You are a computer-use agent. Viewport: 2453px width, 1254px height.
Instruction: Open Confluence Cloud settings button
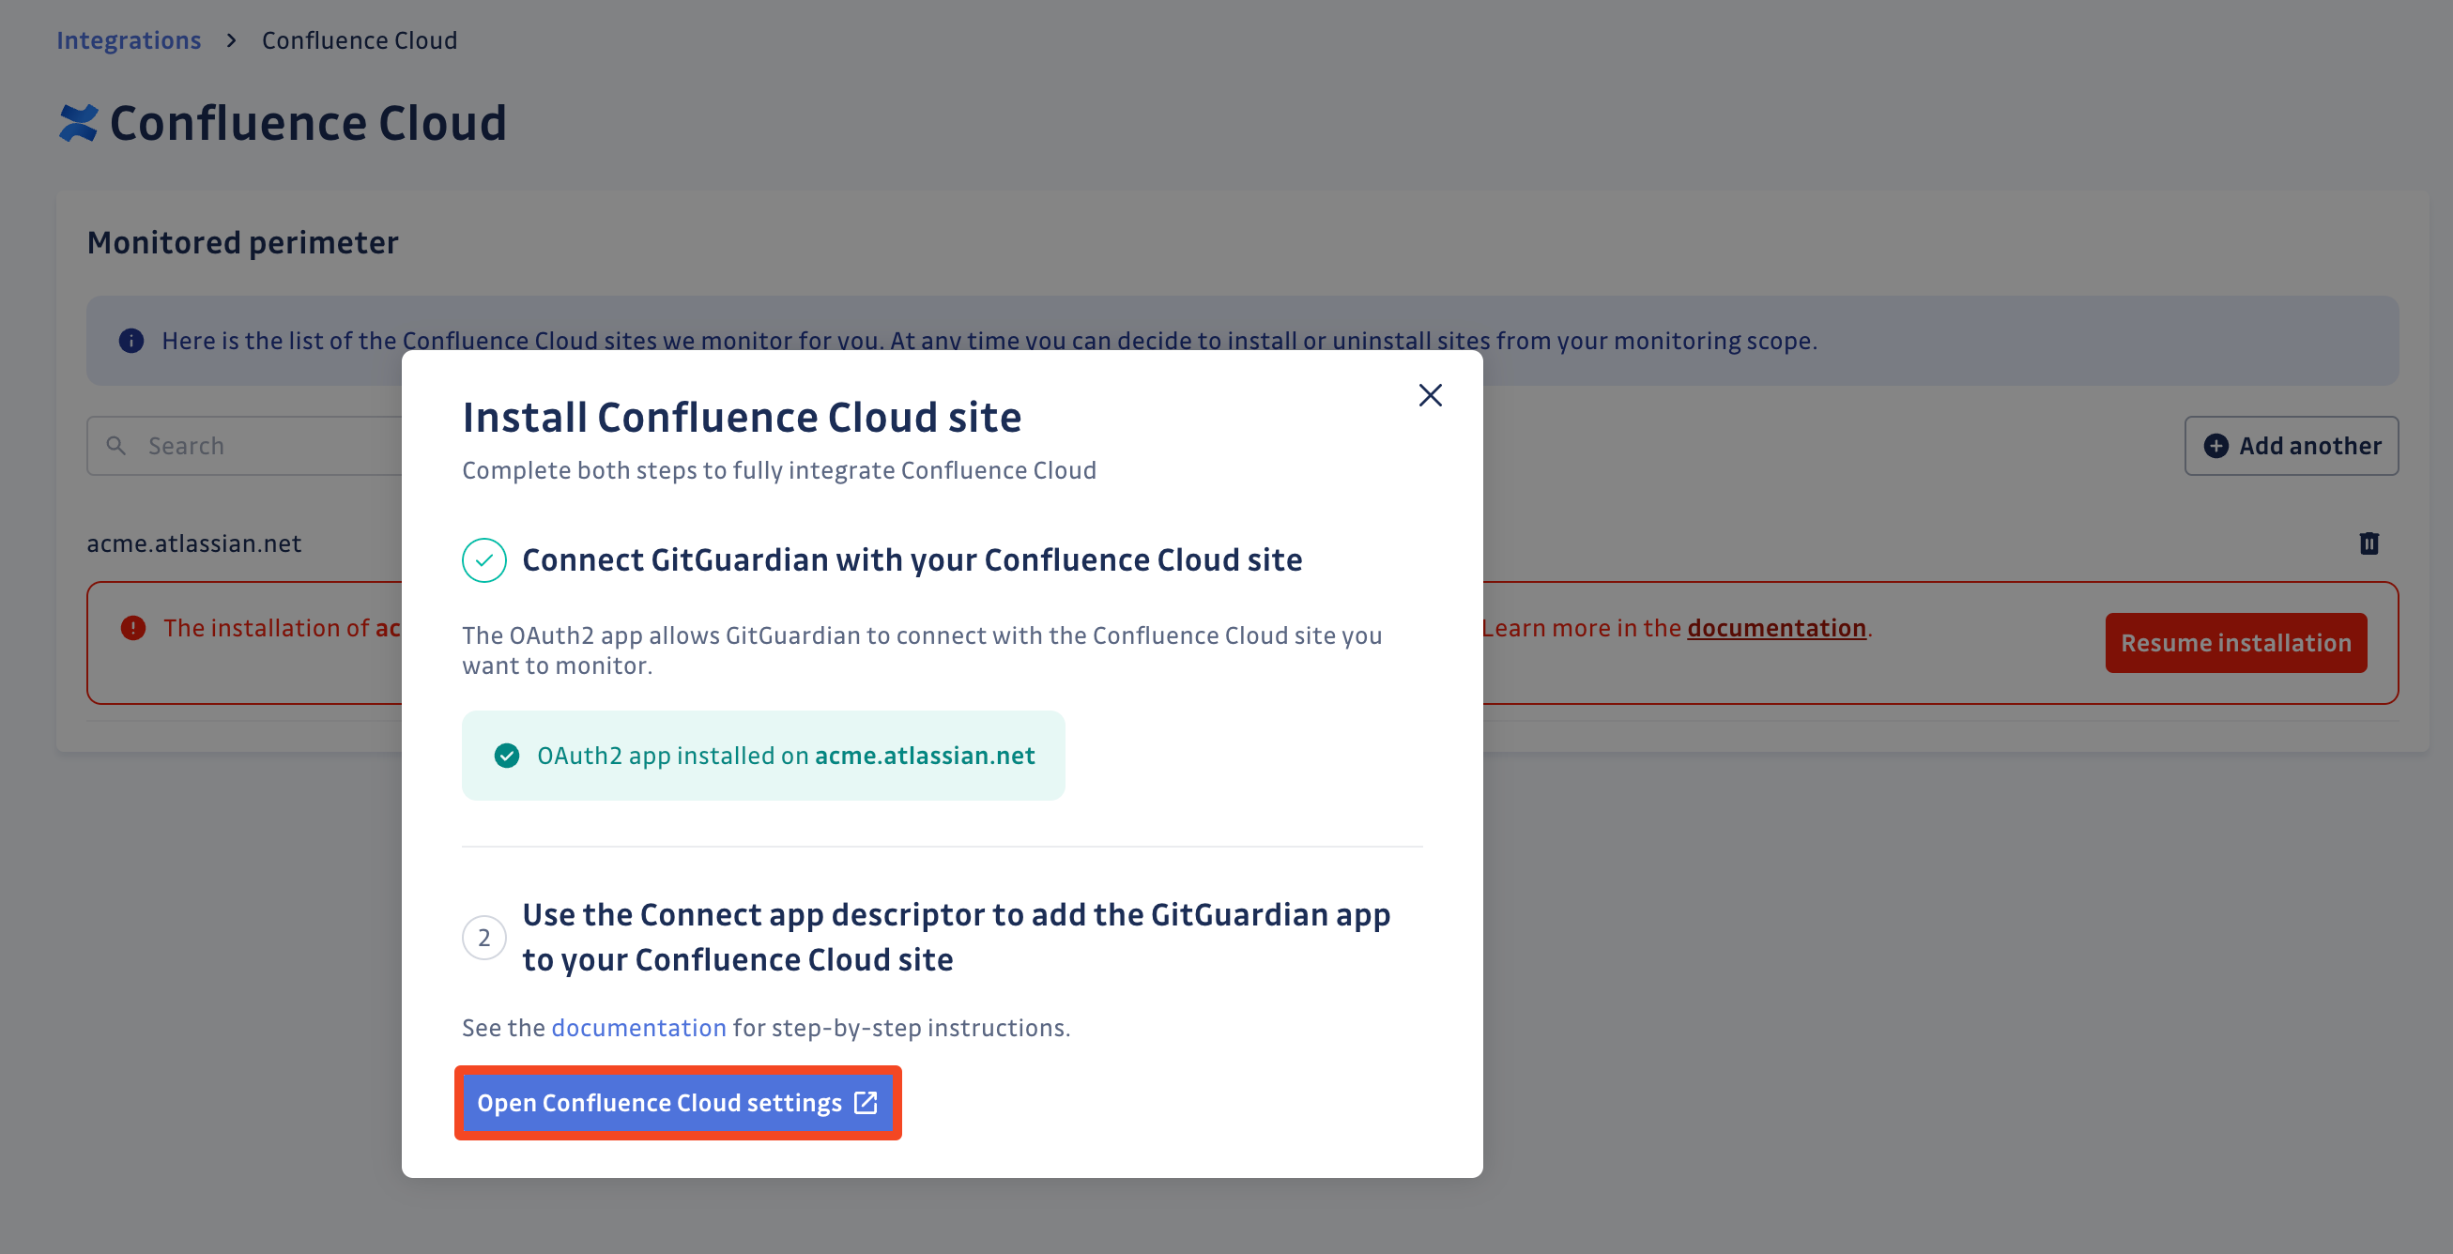point(677,1103)
